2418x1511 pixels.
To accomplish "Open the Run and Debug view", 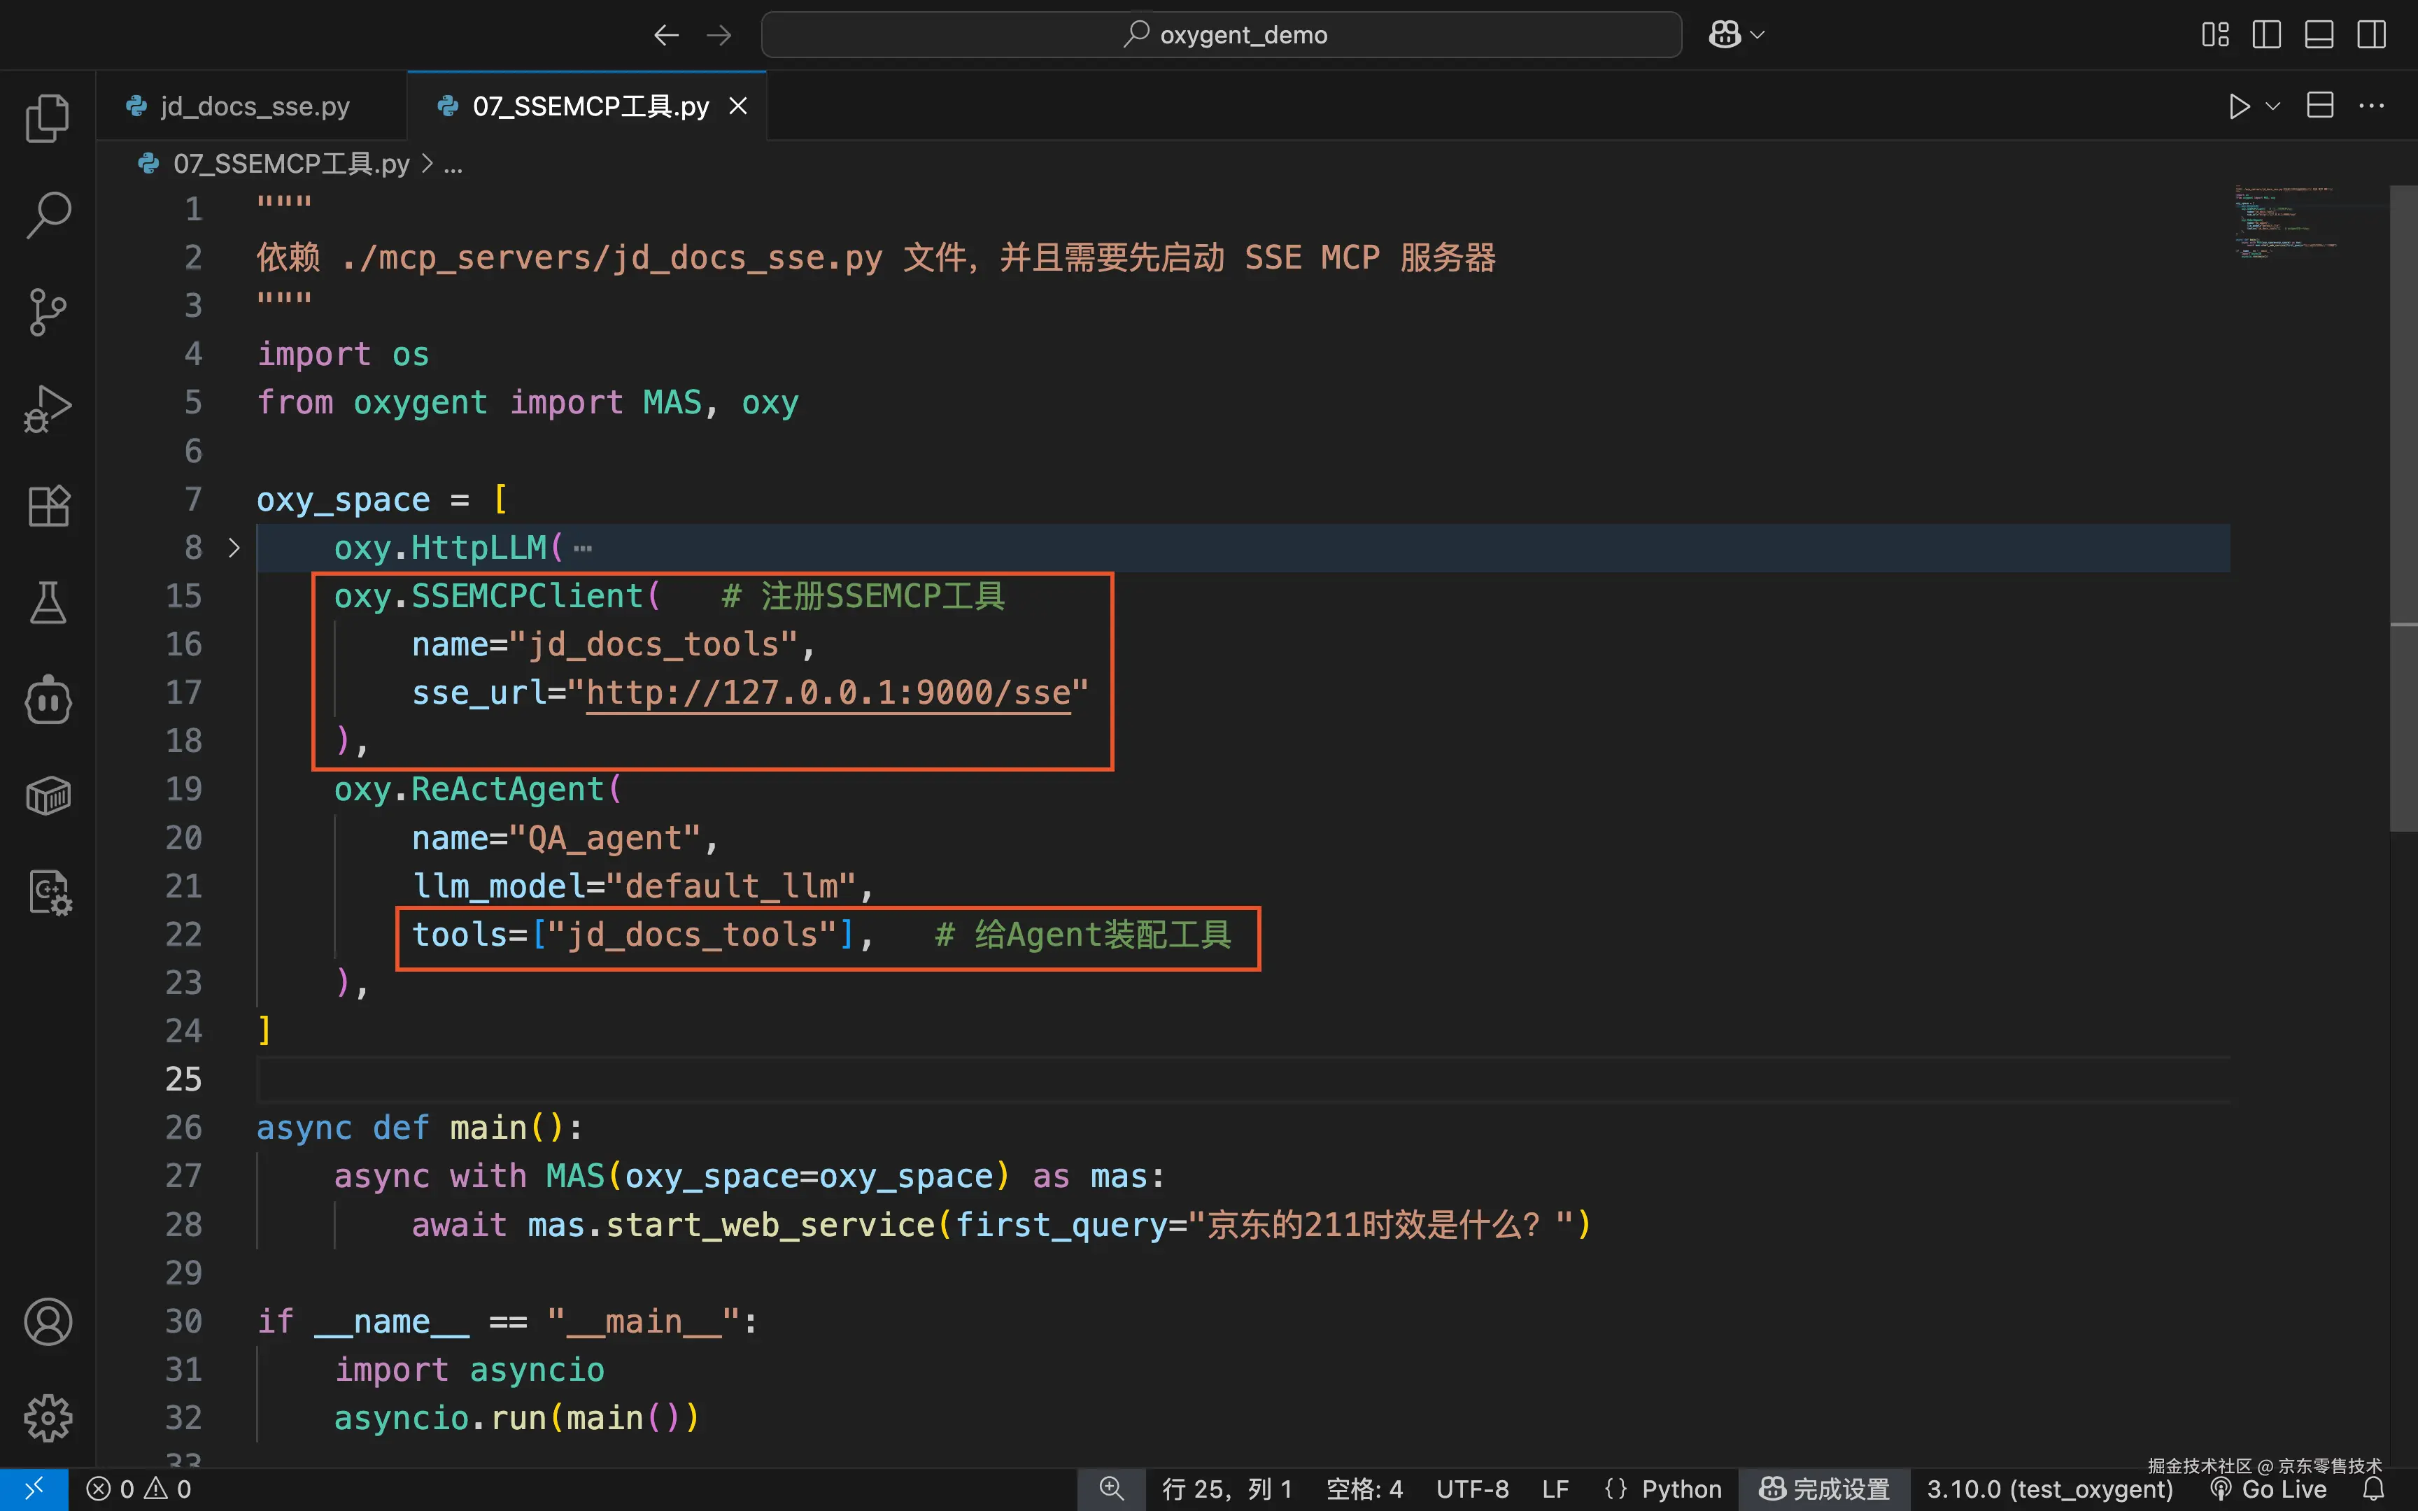I will (x=47, y=409).
